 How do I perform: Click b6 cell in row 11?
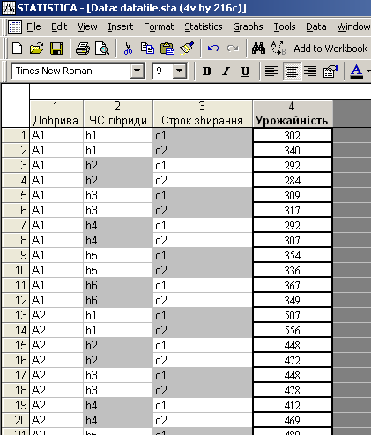[x=118, y=285]
